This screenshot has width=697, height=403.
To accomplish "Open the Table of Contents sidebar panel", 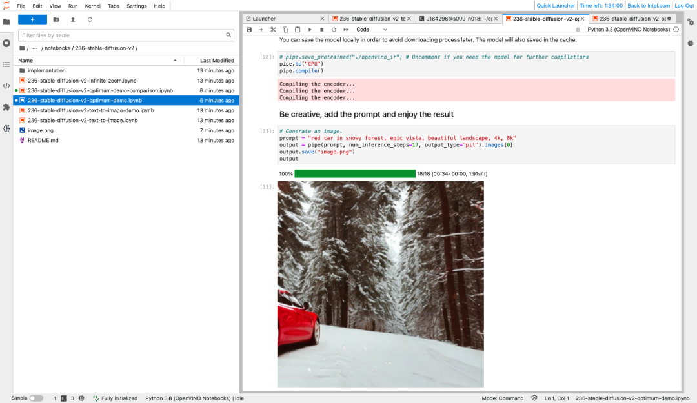I will click(6, 64).
